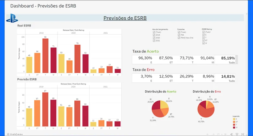Select the 2021 T bar labeled 19 in Real ESRB

tap(109, 70)
